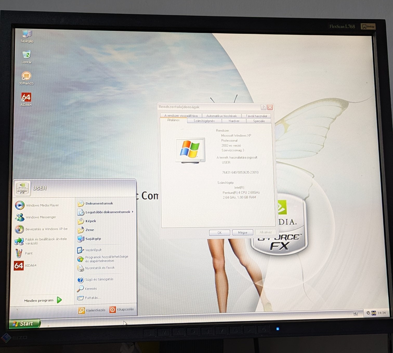The width and height of the screenshot is (393, 353).
Task: Open Fájlok és beállítások átvitele varázsló
Action: coord(41,241)
